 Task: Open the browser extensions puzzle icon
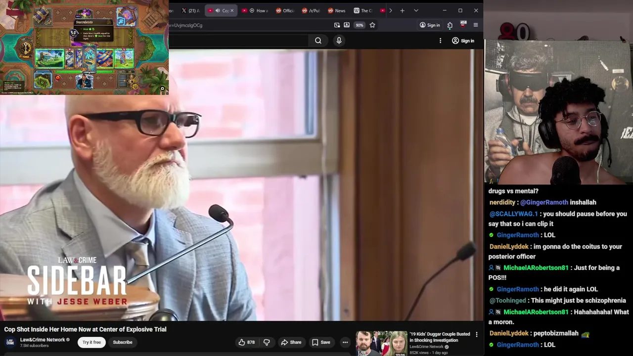450,25
